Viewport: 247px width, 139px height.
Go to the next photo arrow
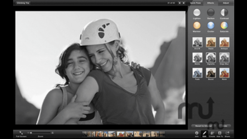pos(183,3)
